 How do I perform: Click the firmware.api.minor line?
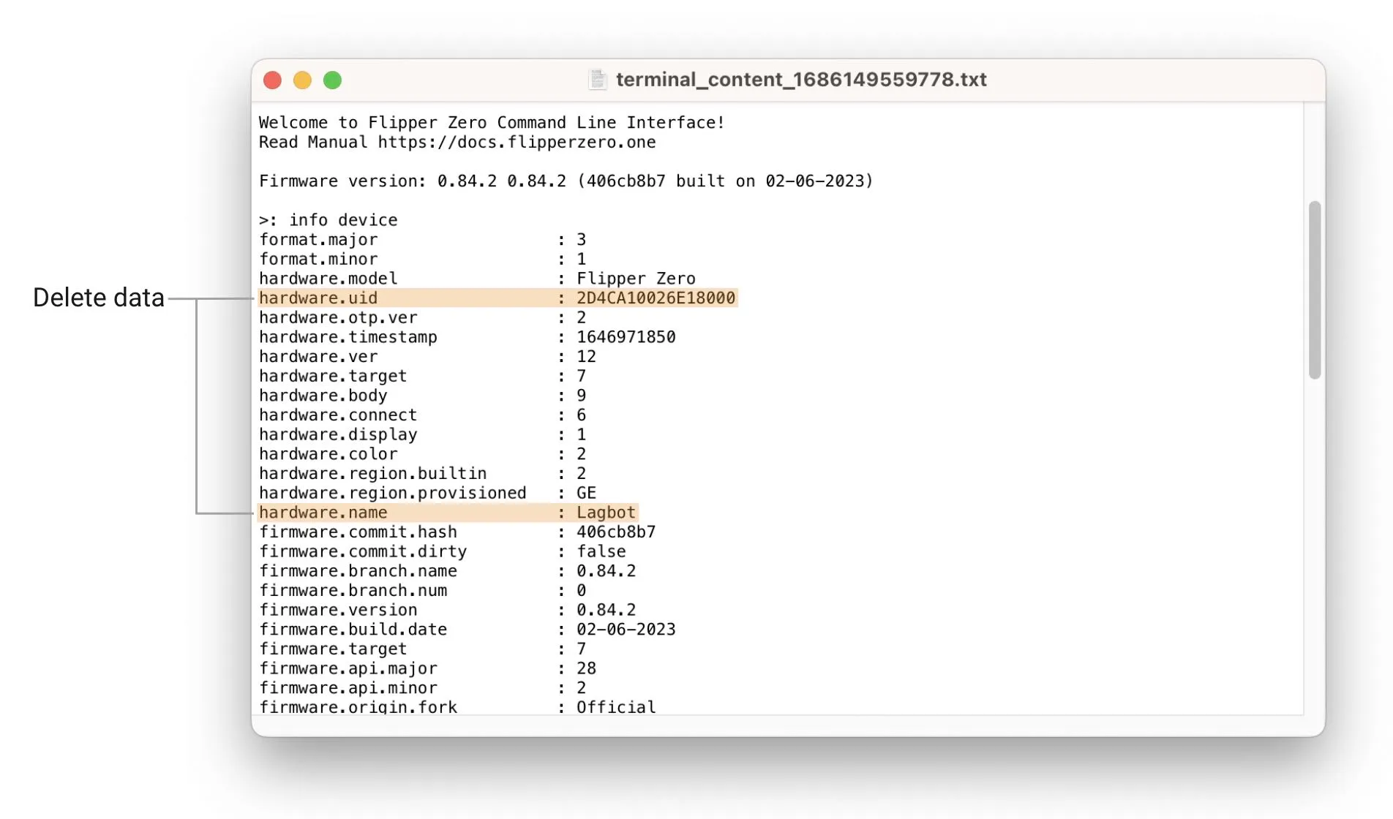(x=423, y=688)
